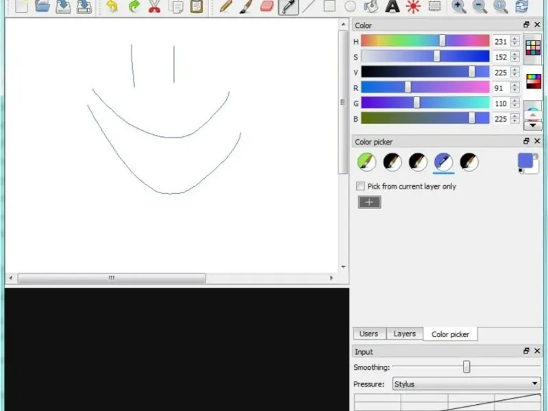The height and width of the screenshot is (411, 548).
Task: Open the Pressure Stylus dropdown
Action: (466, 384)
